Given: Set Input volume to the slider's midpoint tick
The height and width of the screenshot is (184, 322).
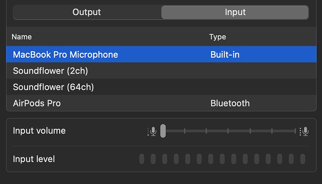Looking at the screenshot, I should click(228, 131).
